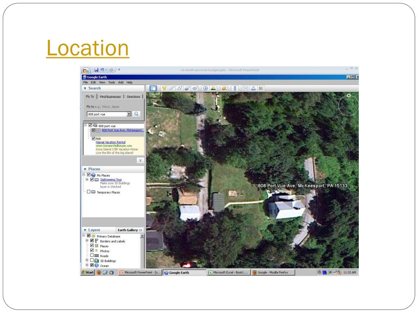Enable the 3D Buildings layer checkbox
418x314 pixels.
click(x=92, y=260)
